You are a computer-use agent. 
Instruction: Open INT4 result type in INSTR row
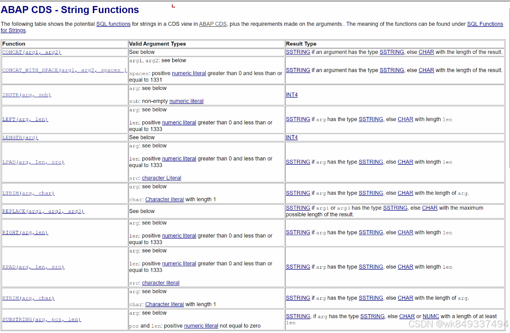pyautogui.click(x=292, y=95)
